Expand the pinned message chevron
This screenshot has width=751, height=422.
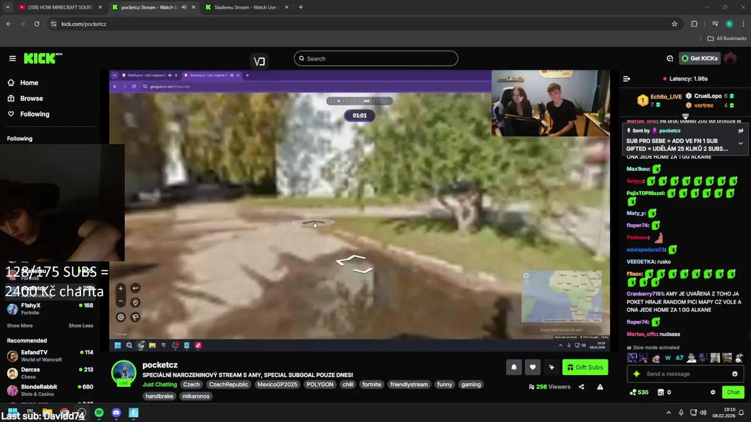740,143
